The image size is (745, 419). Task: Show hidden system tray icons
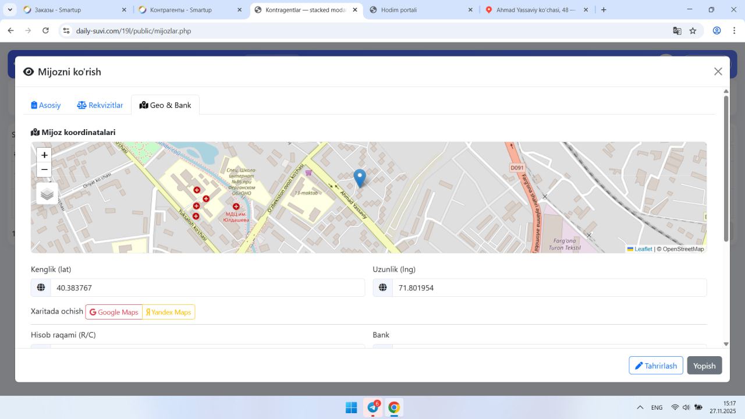(x=640, y=407)
